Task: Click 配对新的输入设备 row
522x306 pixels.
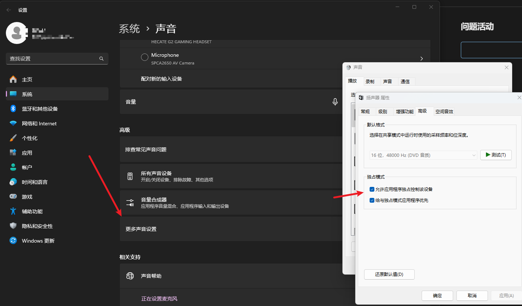Action: pyautogui.click(x=232, y=79)
